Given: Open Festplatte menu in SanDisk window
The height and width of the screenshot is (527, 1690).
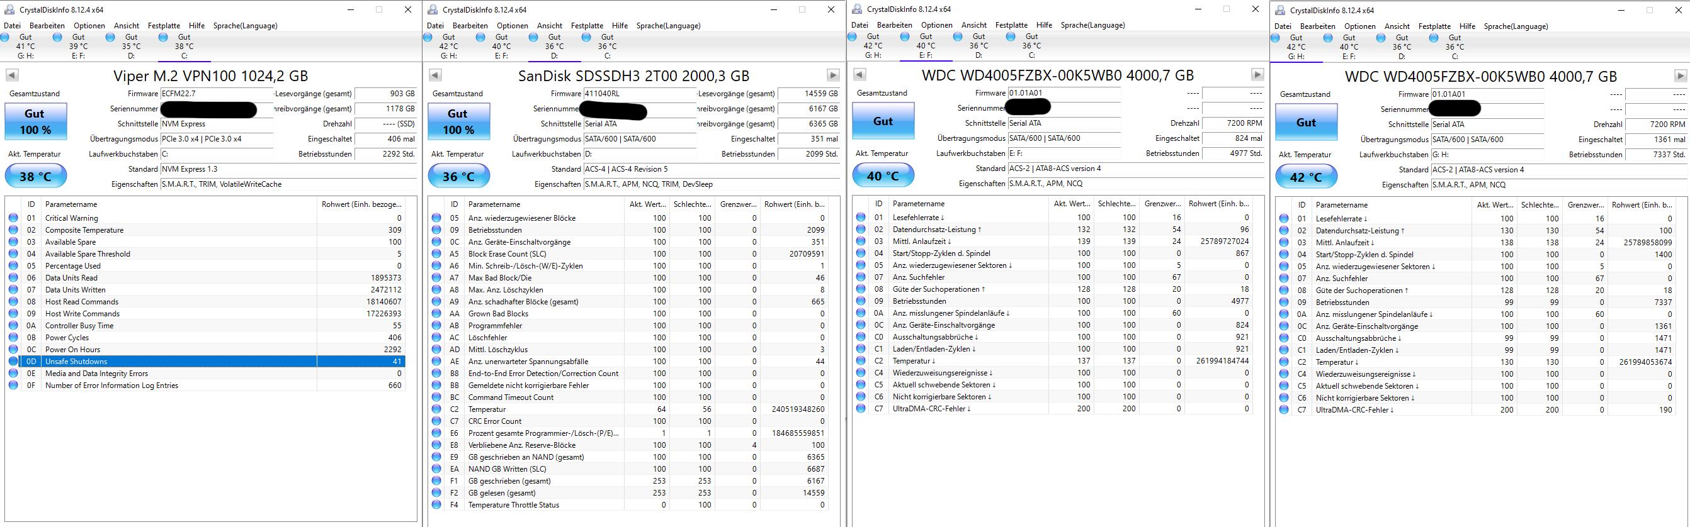Looking at the screenshot, I should [587, 26].
